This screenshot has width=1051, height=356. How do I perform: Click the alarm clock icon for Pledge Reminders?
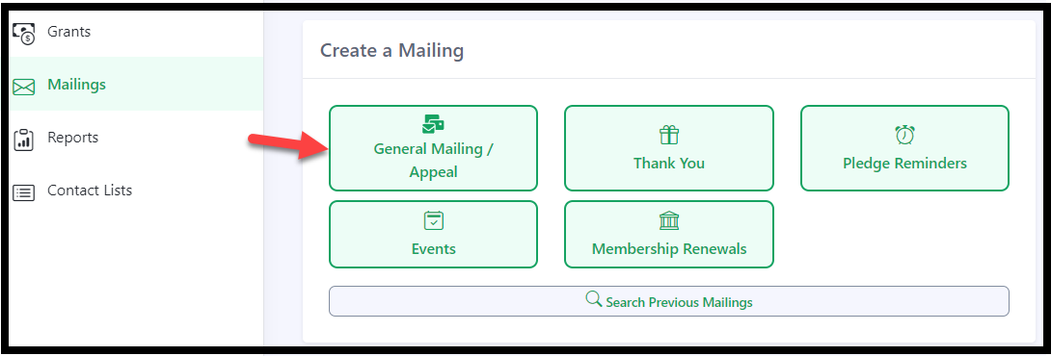coord(904,135)
